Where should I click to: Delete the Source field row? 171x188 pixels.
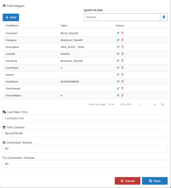click(x=123, y=75)
